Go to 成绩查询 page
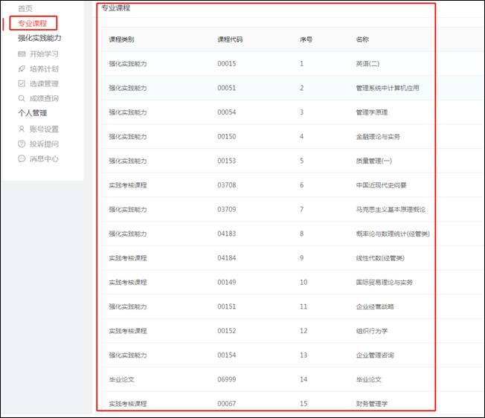 pyautogui.click(x=44, y=99)
